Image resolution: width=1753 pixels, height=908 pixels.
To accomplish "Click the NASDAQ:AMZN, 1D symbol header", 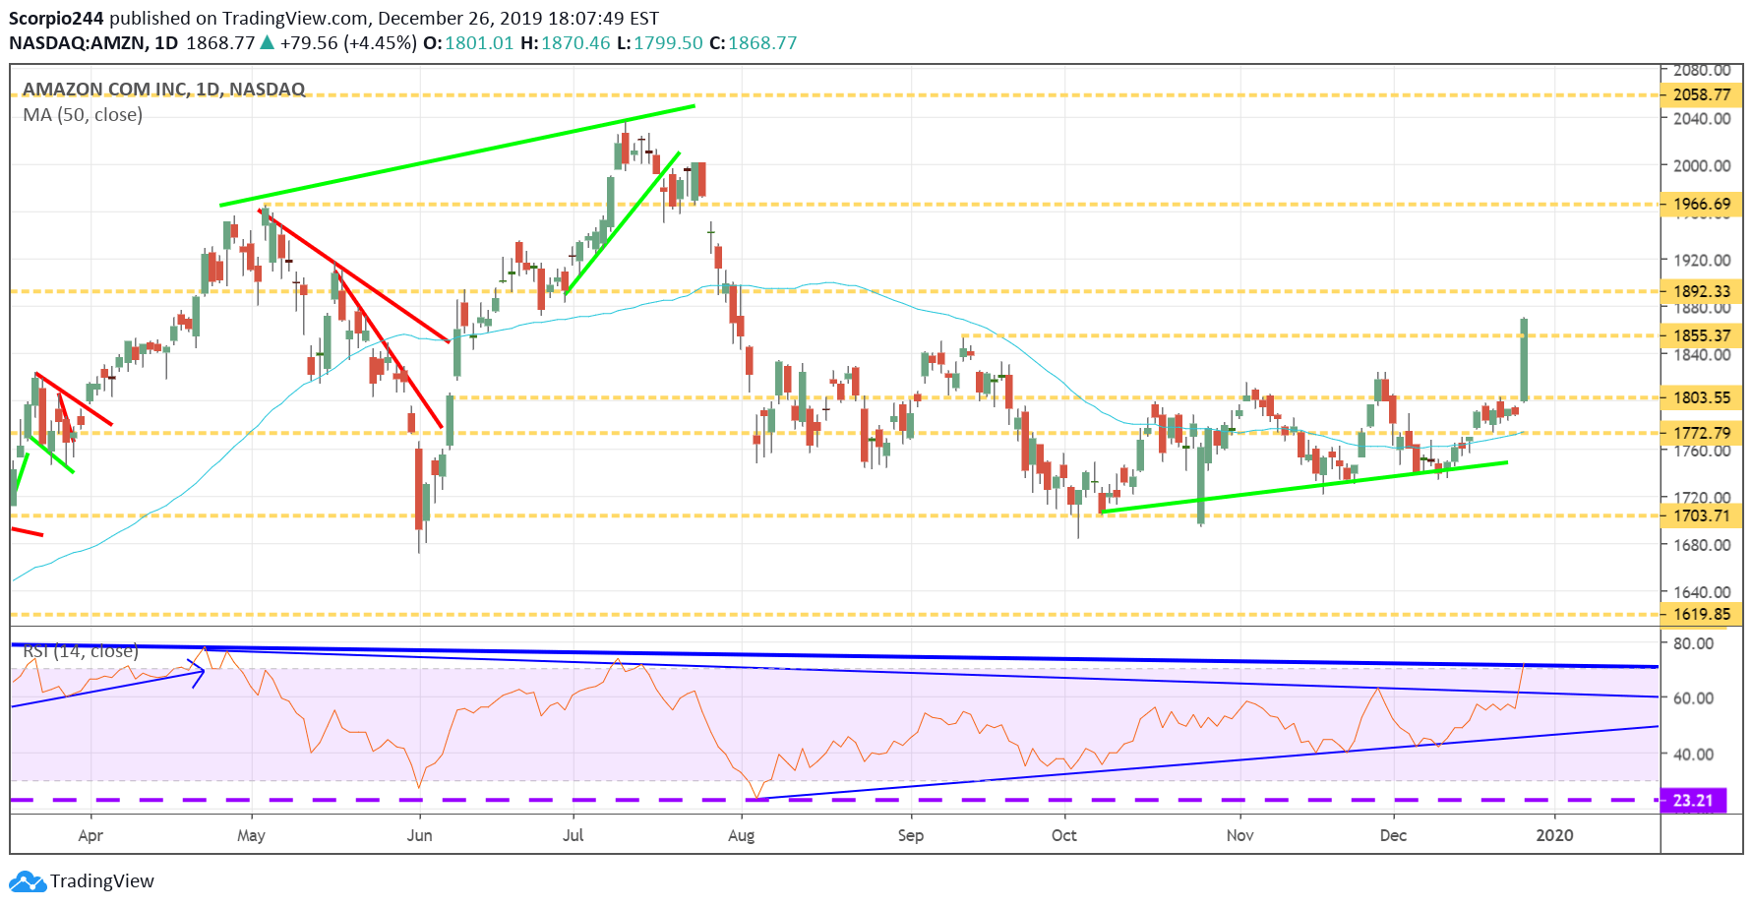I will (x=93, y=43).
